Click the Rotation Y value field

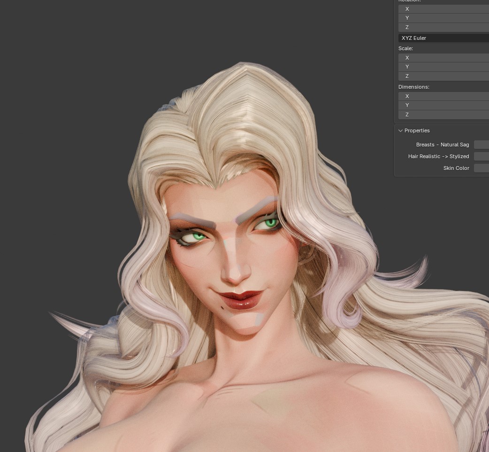coord(443,18)
